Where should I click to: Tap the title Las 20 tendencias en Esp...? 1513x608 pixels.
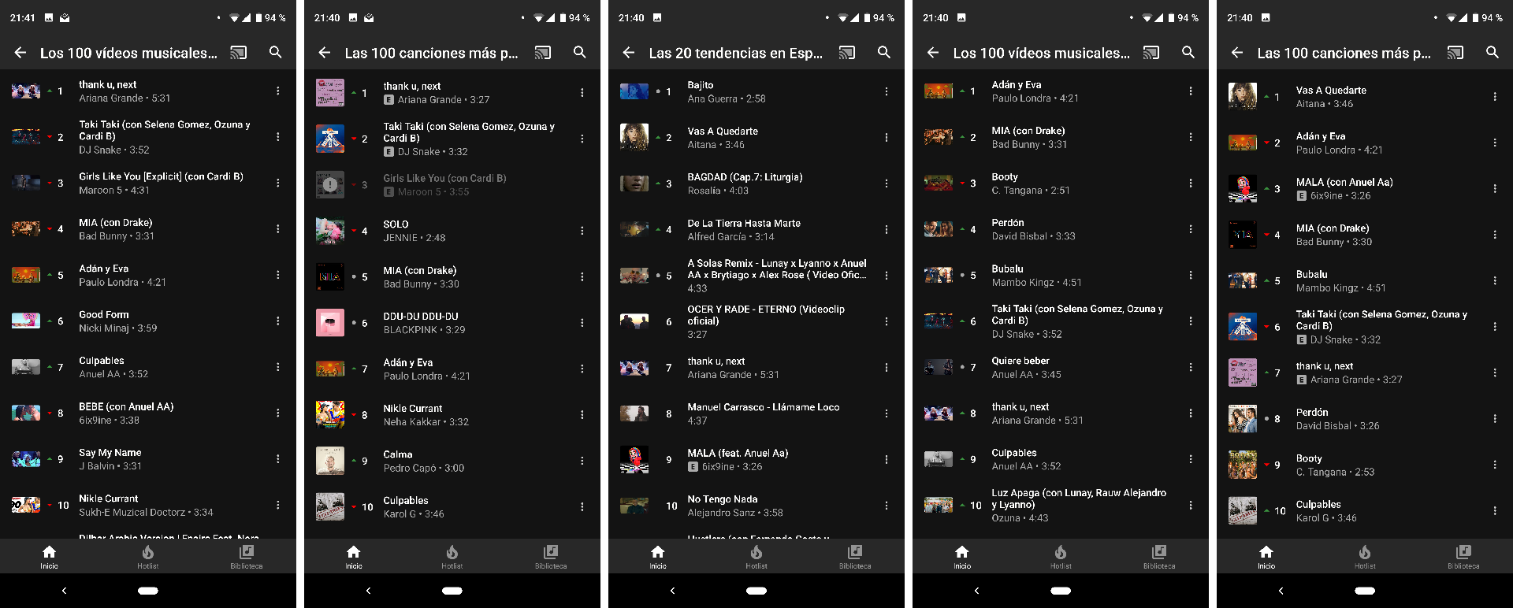735,53
